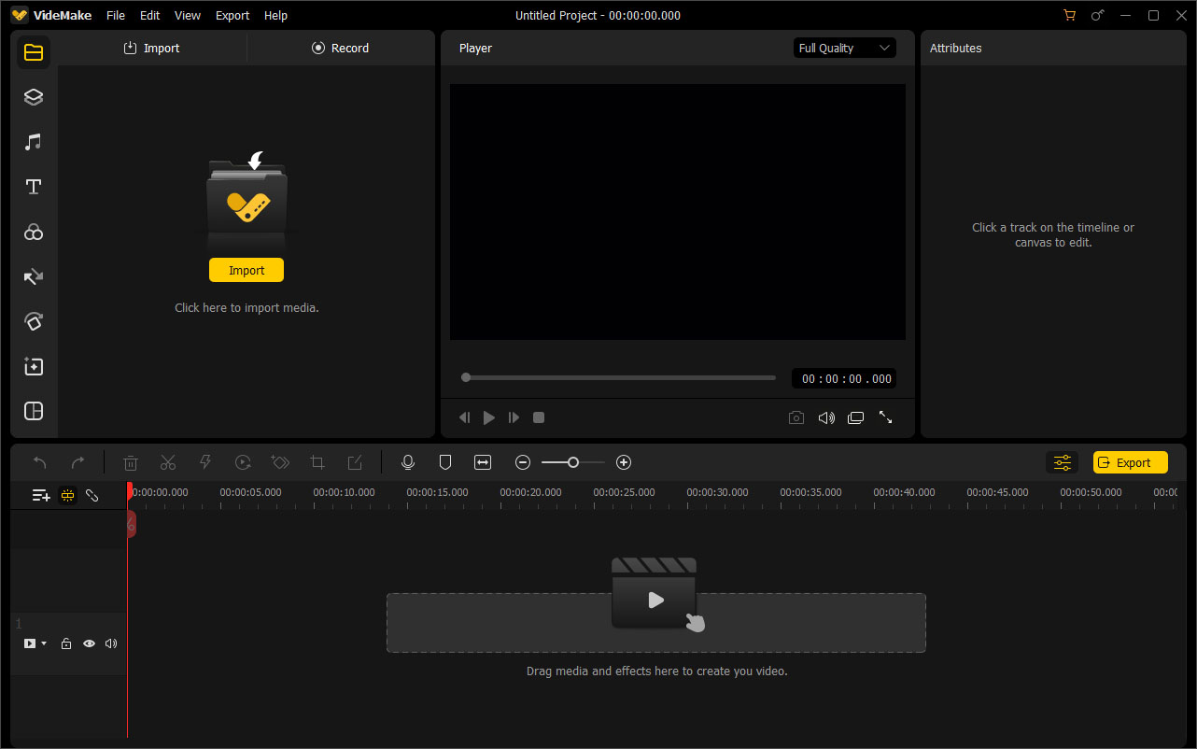Open the Full Quality dropdown
Viewport: 1197px width, 749px height.
(x=844, y=48)
